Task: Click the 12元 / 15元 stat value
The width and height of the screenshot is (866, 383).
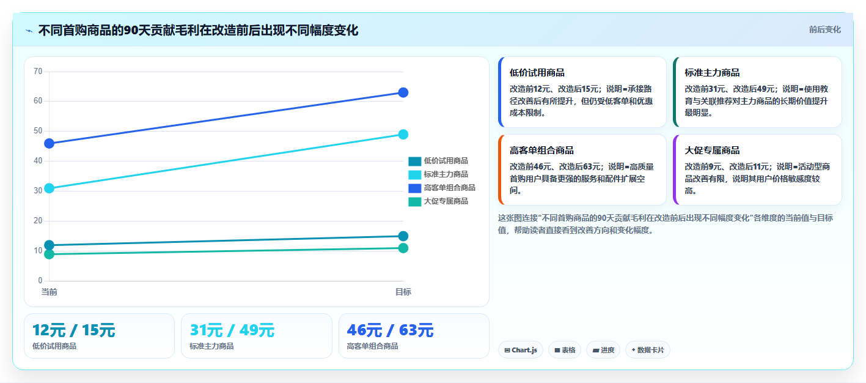Action: pyautogui.click(x=73, y=330)
